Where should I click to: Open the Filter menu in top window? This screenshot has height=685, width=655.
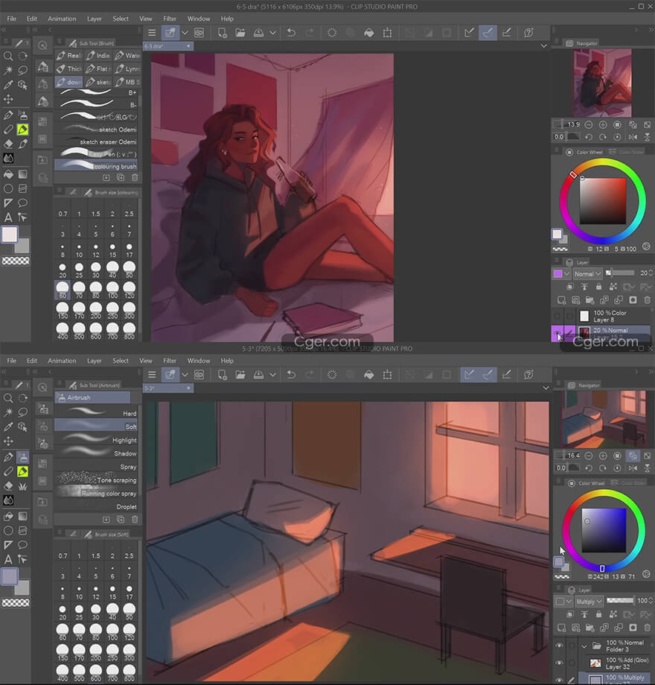tap(170, 19)
